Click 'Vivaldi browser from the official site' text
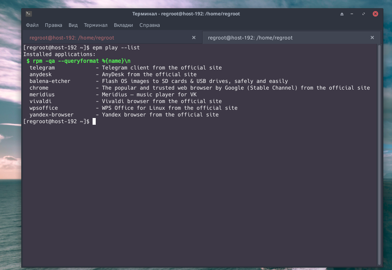 [162, 101]
